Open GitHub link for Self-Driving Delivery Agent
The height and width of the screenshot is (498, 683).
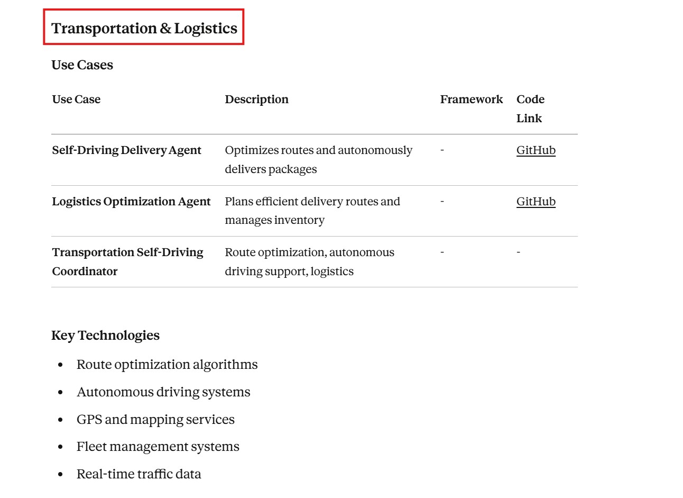click(x=536, y=150)
